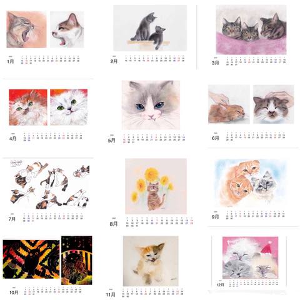
Task: Click the white fluffy cat with green eyes
Action: tap(69, 107)
